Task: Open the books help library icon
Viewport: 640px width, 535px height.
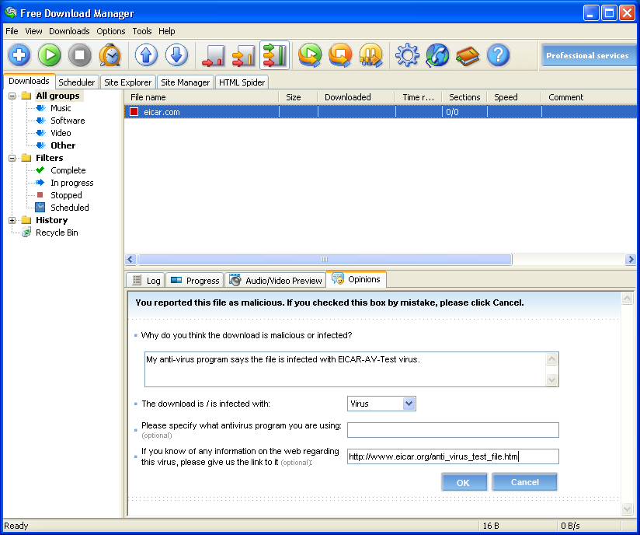Action: (x=468, y=54)
